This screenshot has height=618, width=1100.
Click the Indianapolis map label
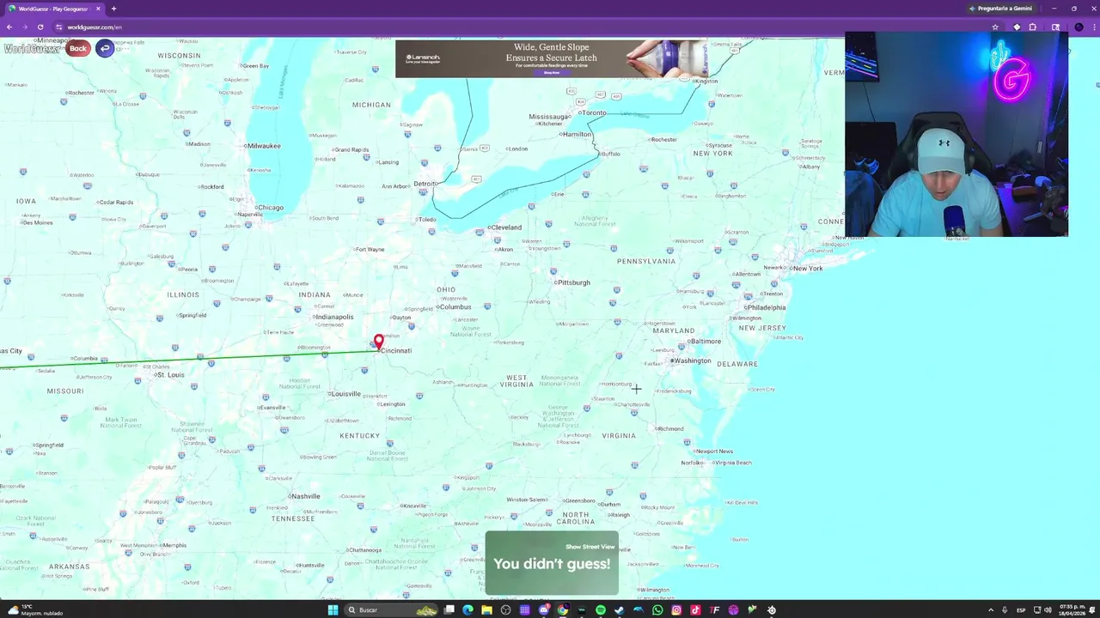[x=334, y=317]
